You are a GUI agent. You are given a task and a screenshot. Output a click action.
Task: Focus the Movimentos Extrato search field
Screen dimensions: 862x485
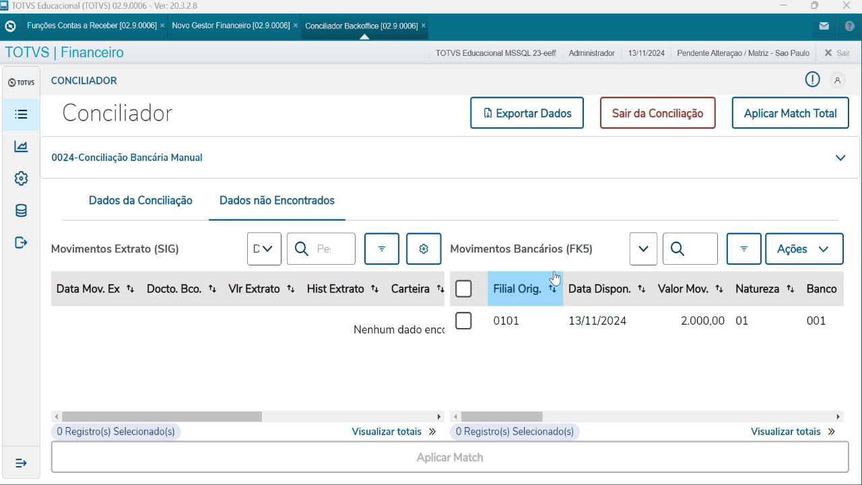(x=321, y=249)
